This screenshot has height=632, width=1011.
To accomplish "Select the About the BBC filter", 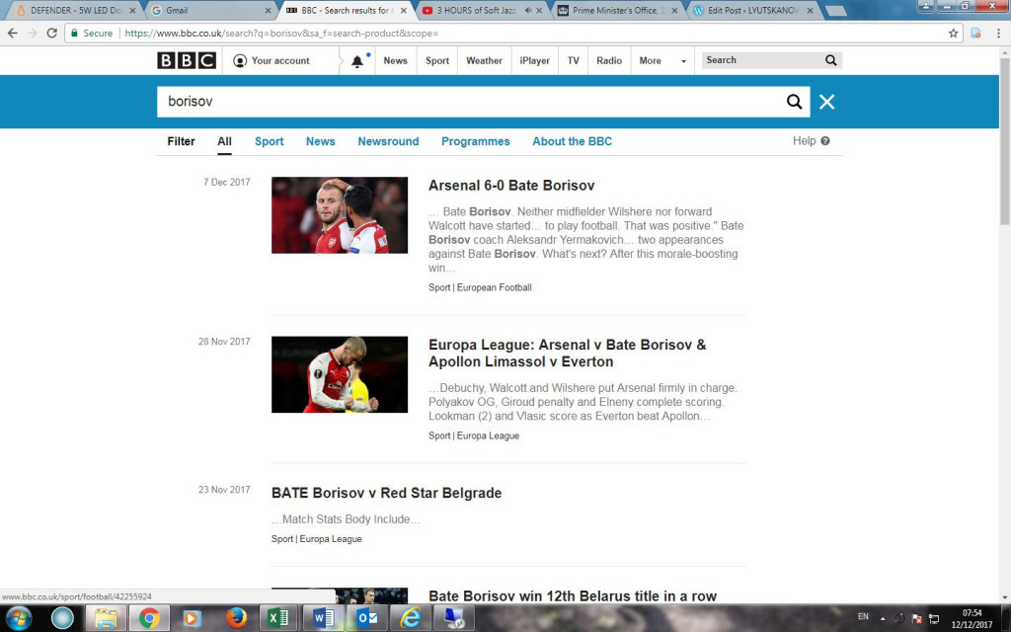I will point(572,141).
